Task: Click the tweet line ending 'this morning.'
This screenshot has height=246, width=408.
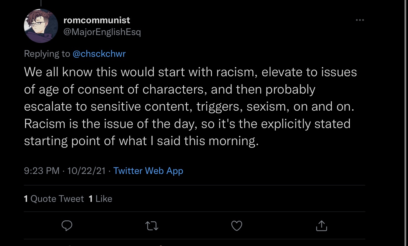Action: pyautogui.click(x=141, y=141)
